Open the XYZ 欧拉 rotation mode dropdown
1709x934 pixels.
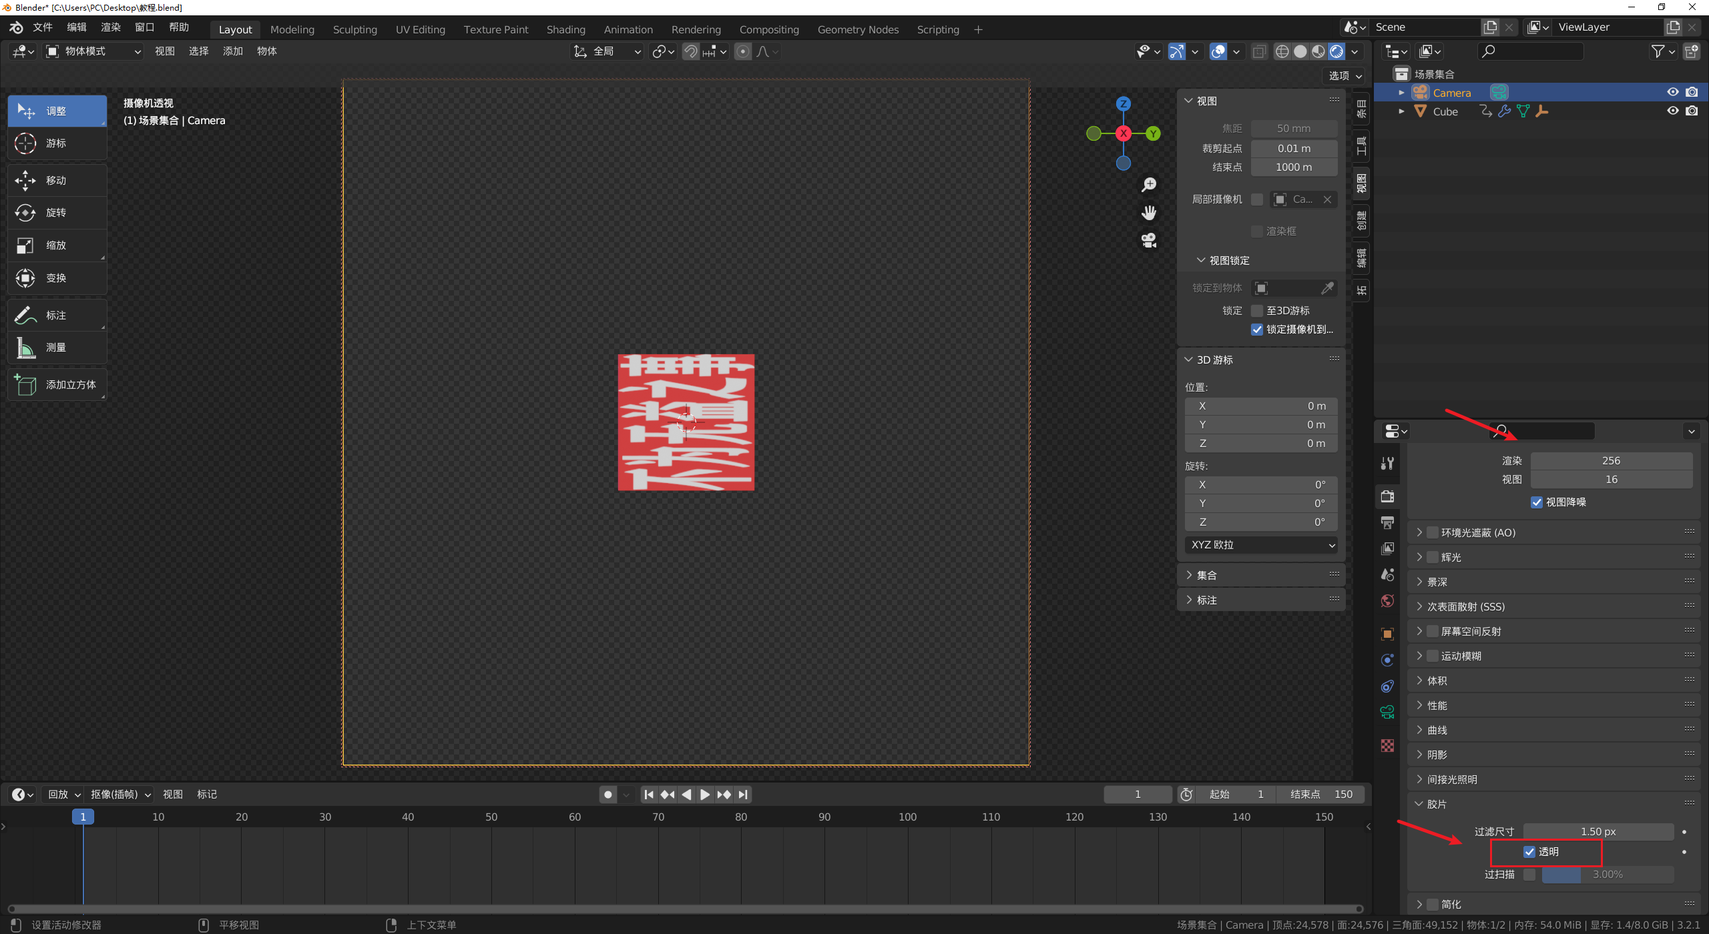1260,545
